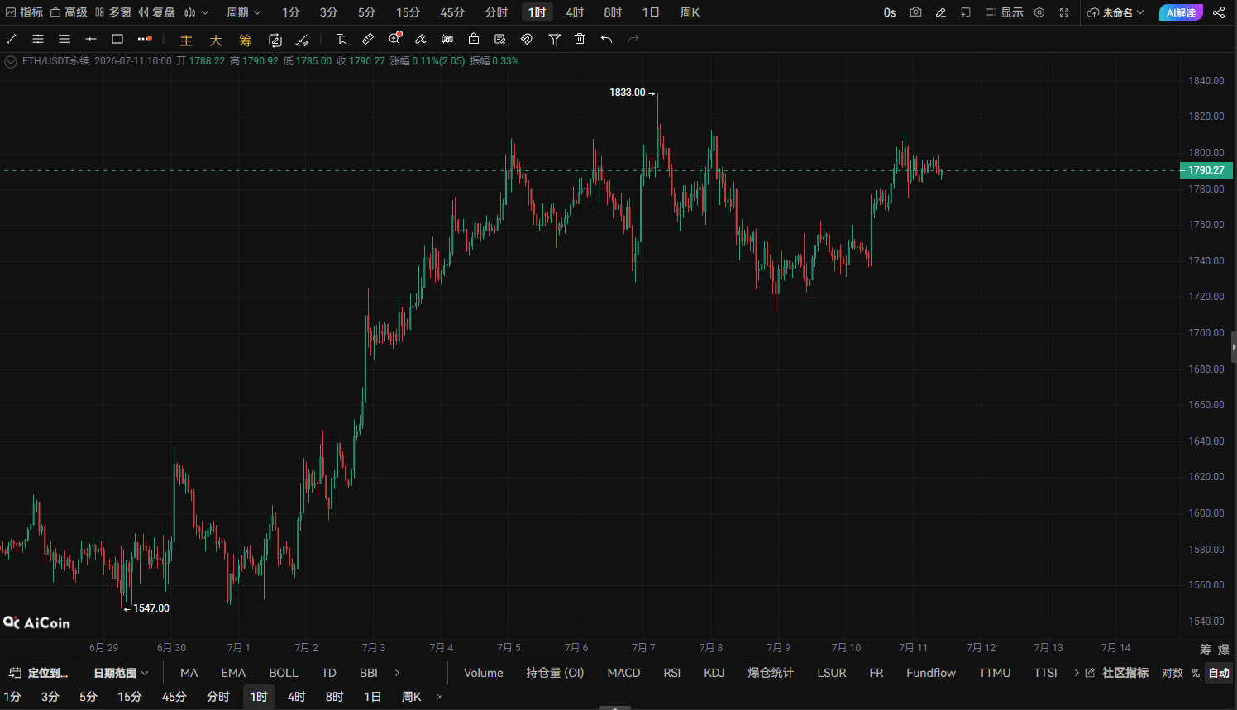Click the 主 main-force indicator icon
Viewport: 1237px width, 710px height.
186,40
